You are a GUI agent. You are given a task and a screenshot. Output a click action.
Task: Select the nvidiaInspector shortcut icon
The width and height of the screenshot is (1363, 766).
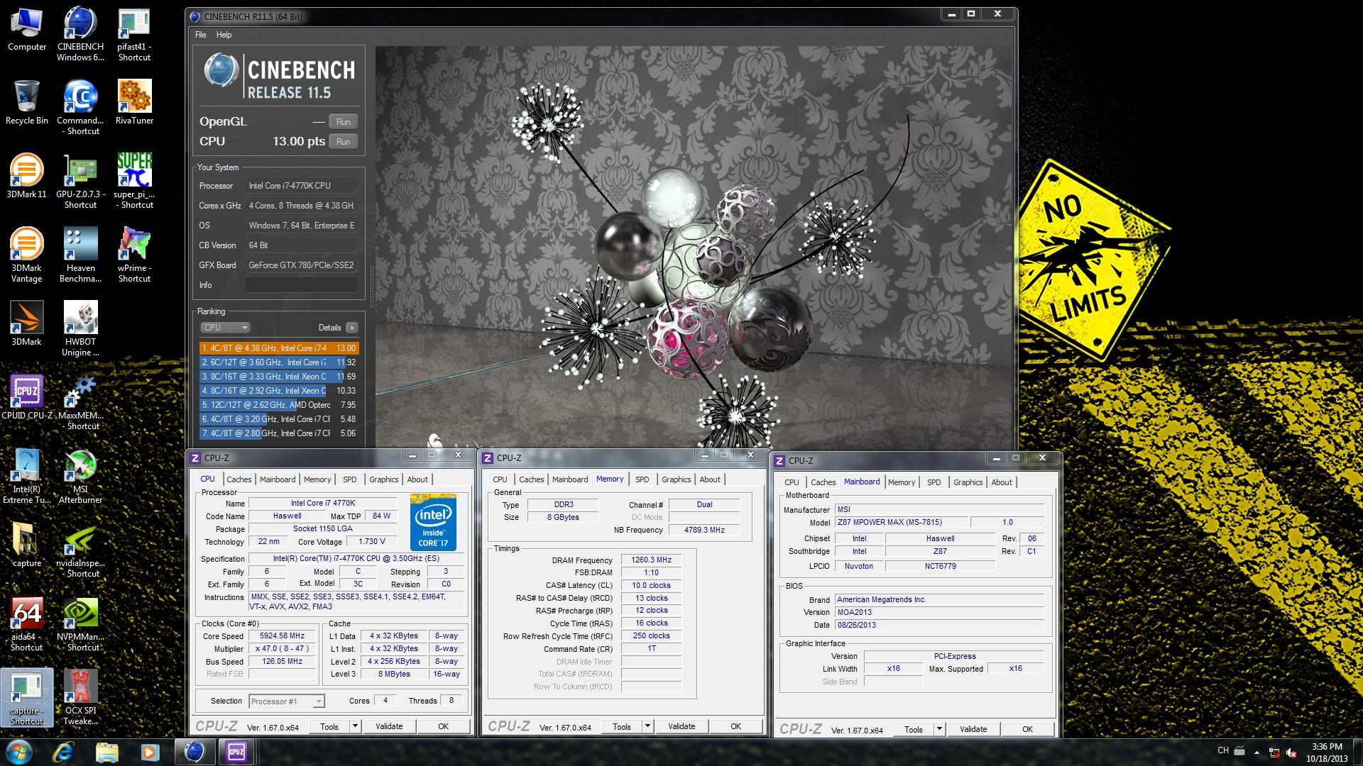[80, 550]
